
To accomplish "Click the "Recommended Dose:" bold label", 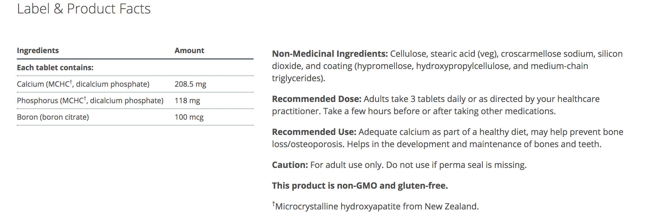I will [x=317, y=99].
